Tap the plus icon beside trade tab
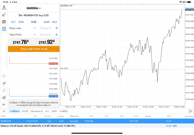Viewport: 194px width, 135px height. click(x=4, y=111)
